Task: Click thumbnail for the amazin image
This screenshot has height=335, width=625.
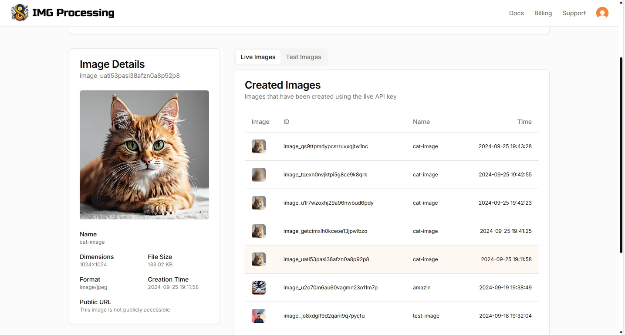Action: [x=259, y=288]
